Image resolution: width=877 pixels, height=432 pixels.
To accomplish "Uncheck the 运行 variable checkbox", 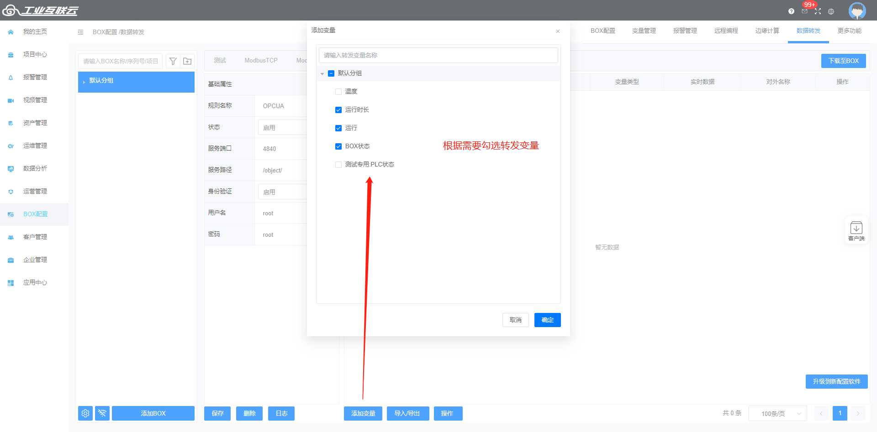I will pos(338,128).
